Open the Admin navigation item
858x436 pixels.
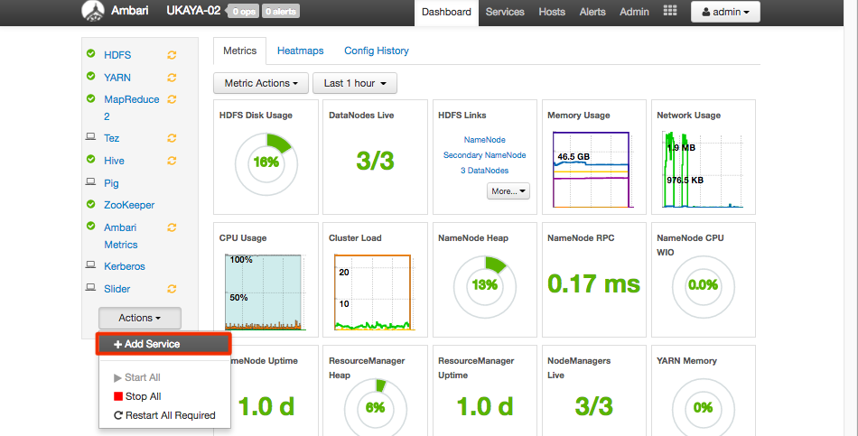pyautogui.click(x=634, y=12)
